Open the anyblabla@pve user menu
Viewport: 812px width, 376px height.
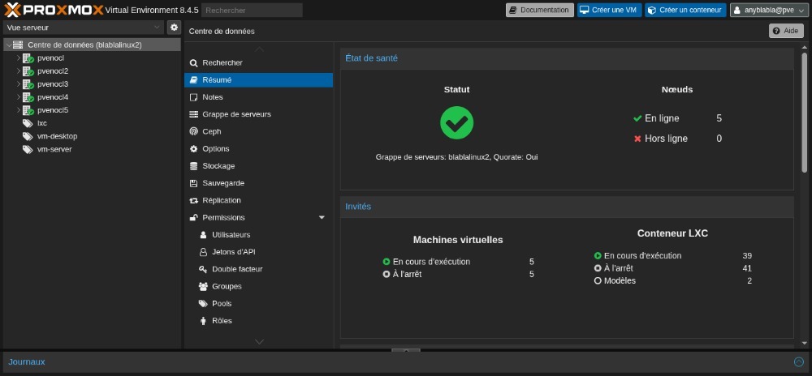pyautogui.click(x=767, y=10)
